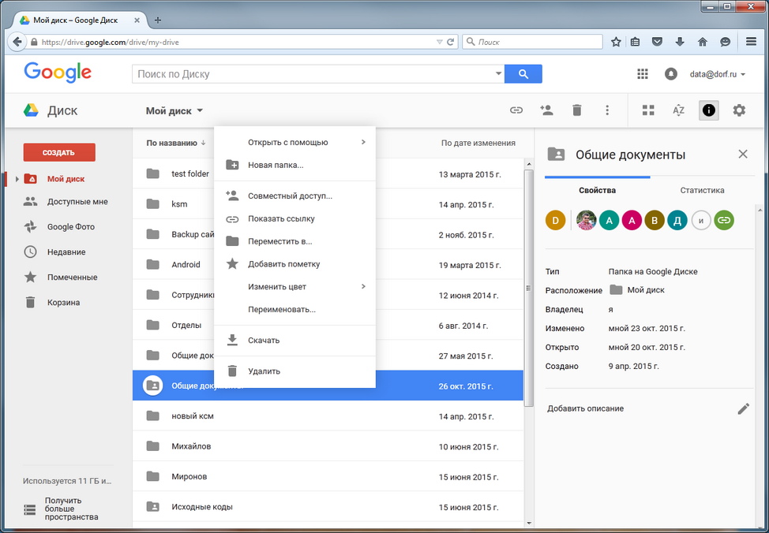769x533 pixels.
Task: Switch to the Статистика tab
Action: (702, 190)
